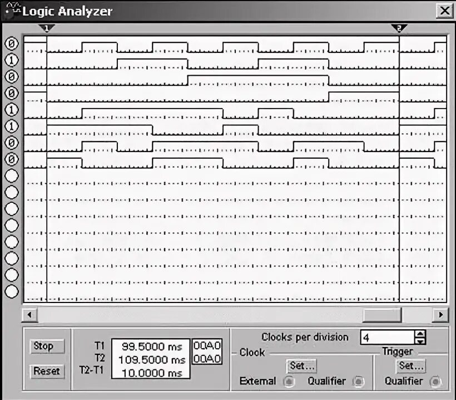Image resolution: width=456 pixels, height=400 pixels.
Task: Click seventh channel terminal showing 0
Action: 12,143
